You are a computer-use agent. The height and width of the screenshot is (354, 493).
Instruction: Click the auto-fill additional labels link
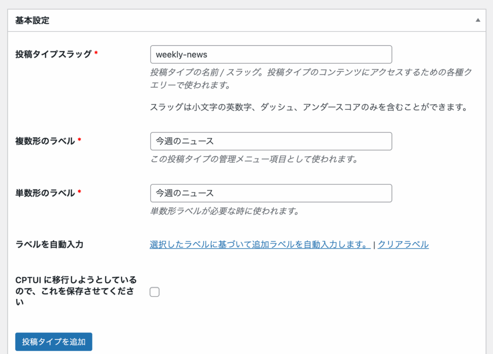260,244
